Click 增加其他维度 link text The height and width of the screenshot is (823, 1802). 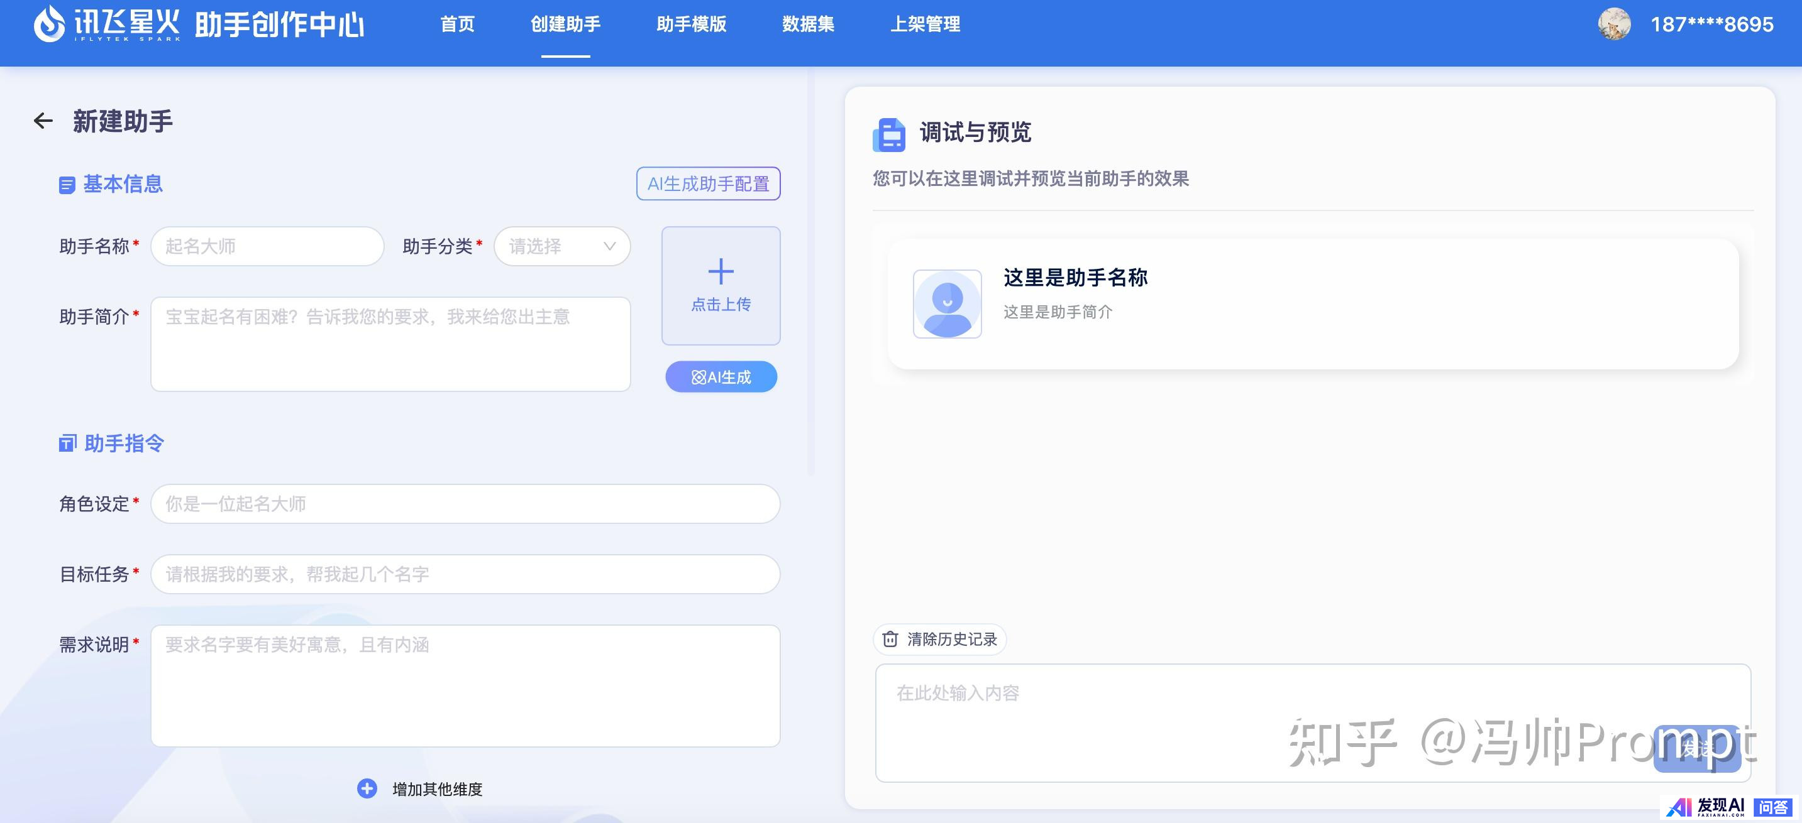click(437, 790)
